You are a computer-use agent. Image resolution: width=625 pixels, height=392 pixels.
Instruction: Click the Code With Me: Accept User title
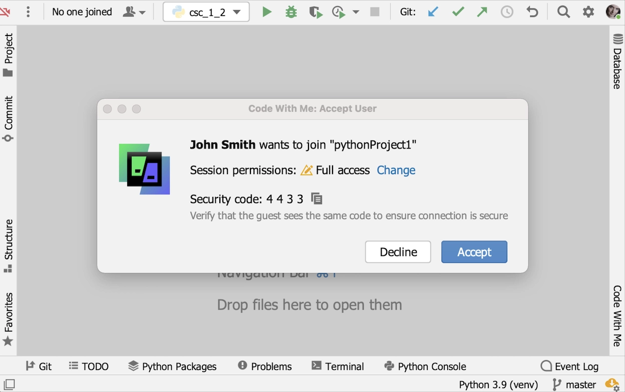point(312,108)
